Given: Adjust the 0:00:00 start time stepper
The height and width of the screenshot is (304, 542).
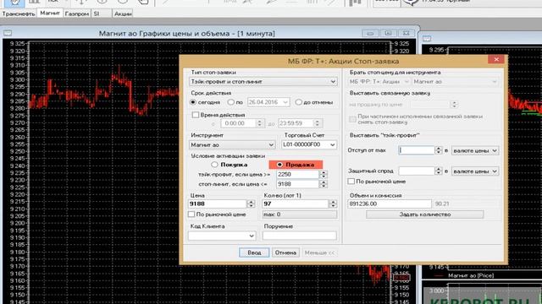Looking at the screenshot, I should 259,123.
